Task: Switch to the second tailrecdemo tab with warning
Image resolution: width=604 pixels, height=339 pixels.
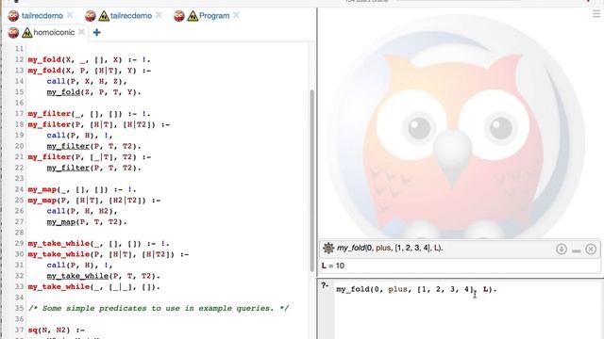Action: pyautogui.click(x=131, y=16)
